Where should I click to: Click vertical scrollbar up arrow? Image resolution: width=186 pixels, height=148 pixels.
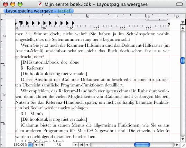tap(183, 28)
